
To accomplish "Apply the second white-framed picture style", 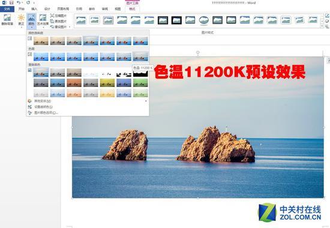I will click(x=95, y=20).
